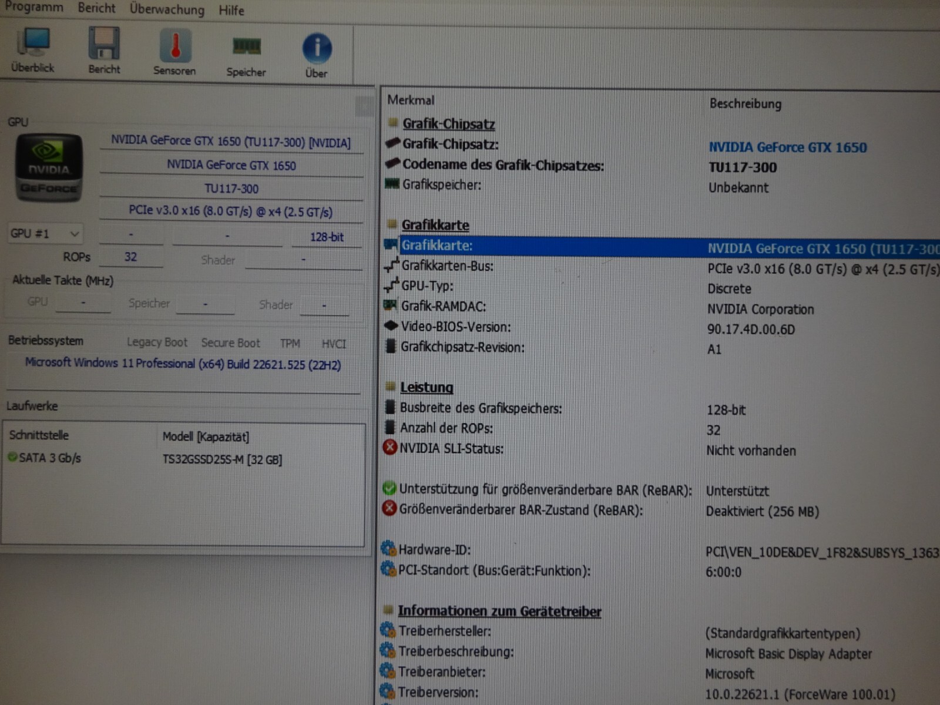940x705 pixels.
Task: Click the Legacy Boot label
Action: coord(157,343)
